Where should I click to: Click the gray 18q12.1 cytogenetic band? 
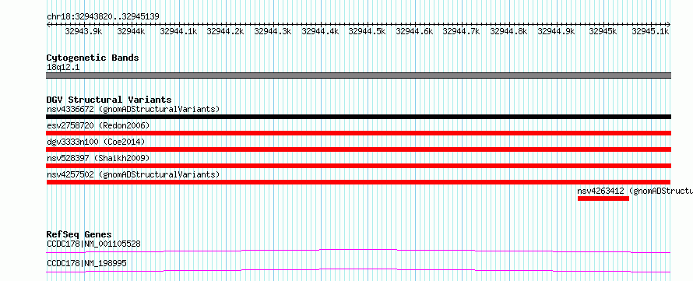pos(358,76)
